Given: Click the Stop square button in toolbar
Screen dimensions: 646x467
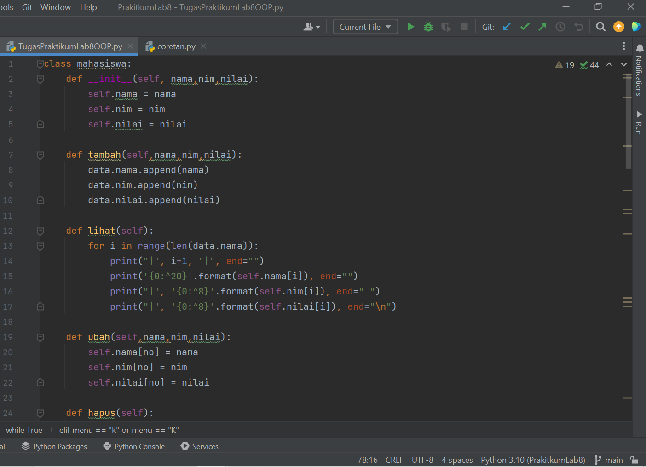Looking at the screenshot, I should (464, 27).
